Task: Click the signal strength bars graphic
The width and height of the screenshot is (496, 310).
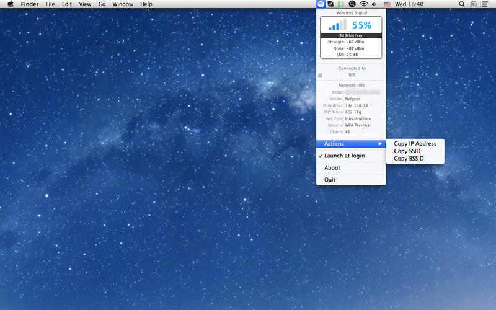Action: 338,25
